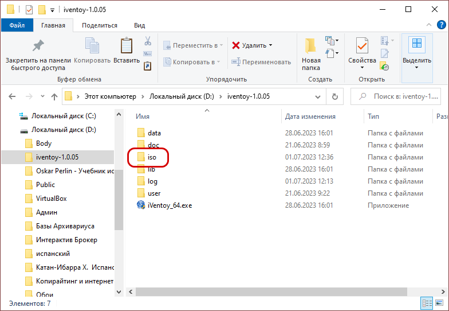Viewport: 449px width, 311px height.
Task: Click Pin to Quick Access icon
Action: pyautogui.click(x=38, y=45)
